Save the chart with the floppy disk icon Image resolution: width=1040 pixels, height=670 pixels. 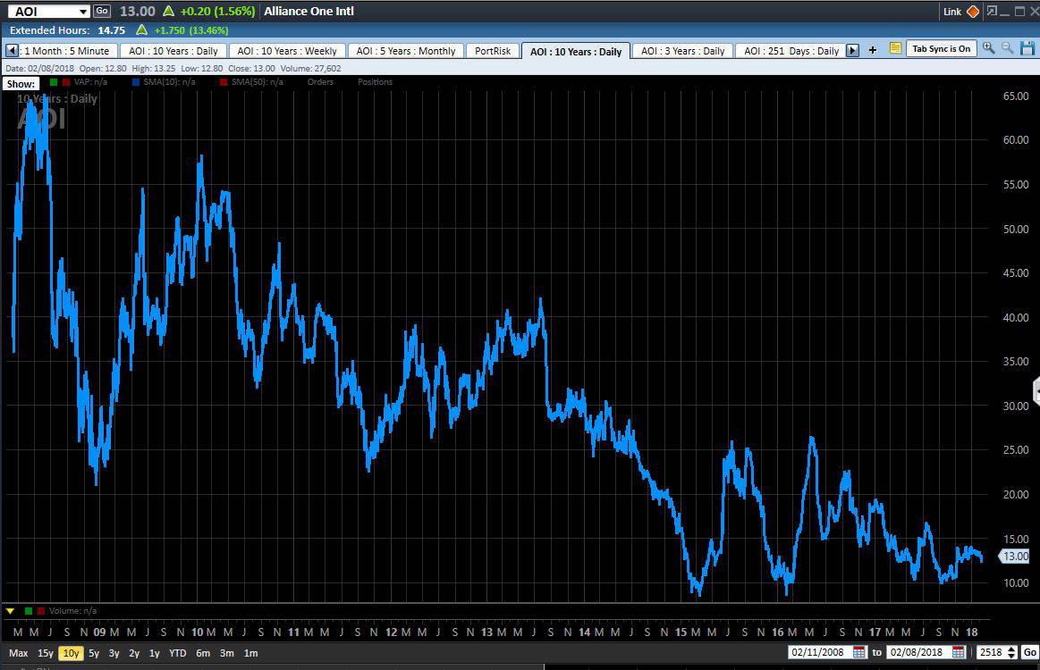coord(1027,48)
